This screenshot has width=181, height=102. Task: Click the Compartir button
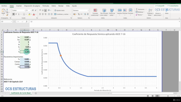point(160,6)
